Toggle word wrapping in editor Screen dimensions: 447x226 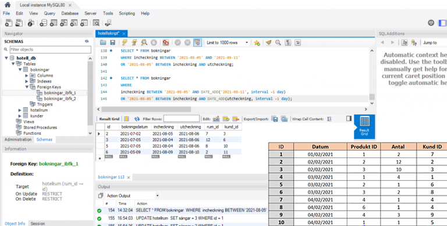coord(297,42)
